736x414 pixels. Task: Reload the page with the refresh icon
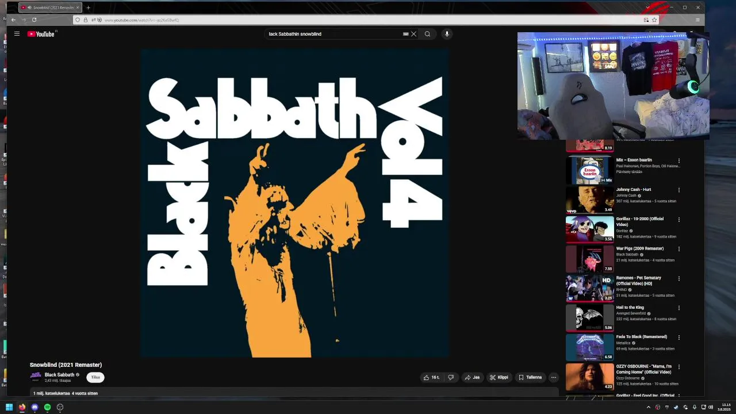click(34, 20)
